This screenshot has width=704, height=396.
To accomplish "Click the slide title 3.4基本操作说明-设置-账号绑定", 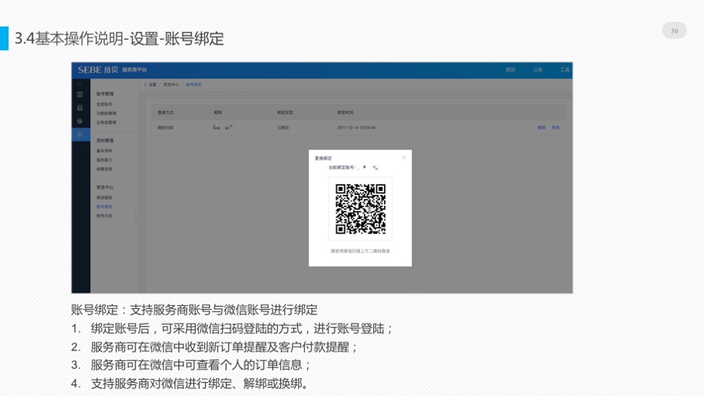I will pos(120,38).
